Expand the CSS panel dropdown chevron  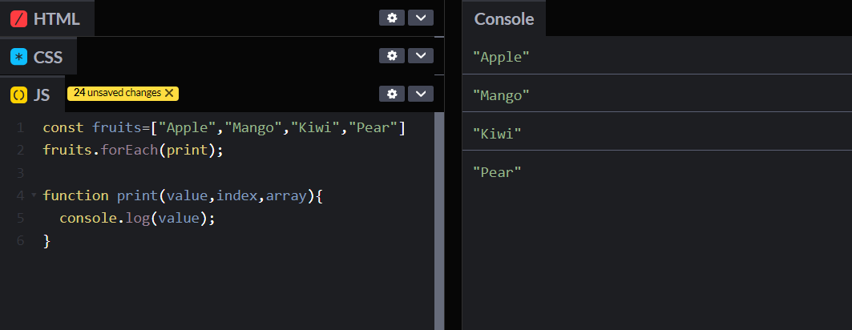tap(421, 55)
